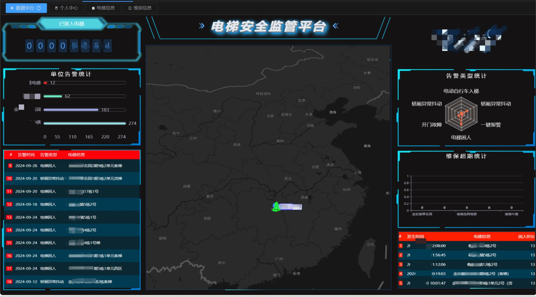536x297 pixels.
Task: Open the 维保信息 tab
Action: tap(140, 8)
